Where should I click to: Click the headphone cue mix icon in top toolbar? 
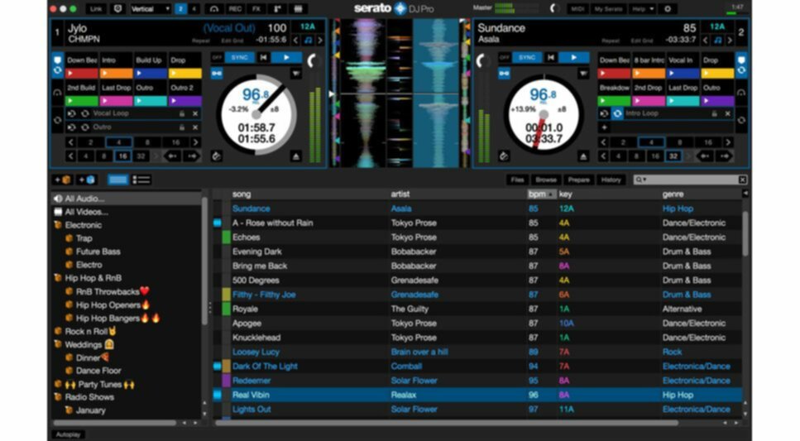click(x=213, y=8)
